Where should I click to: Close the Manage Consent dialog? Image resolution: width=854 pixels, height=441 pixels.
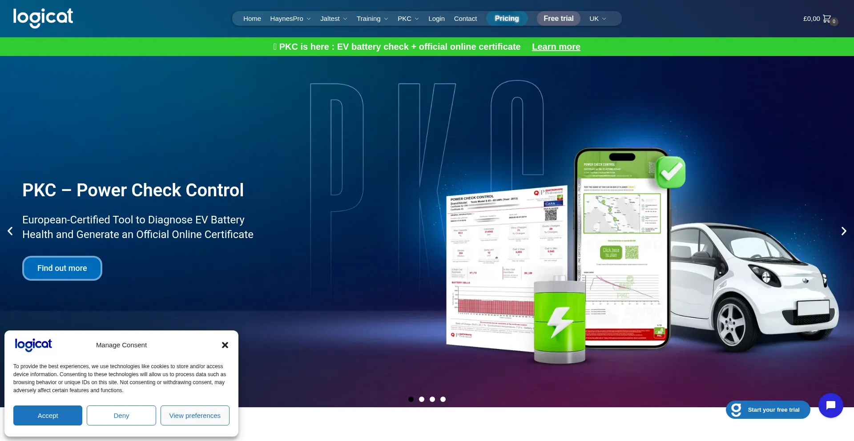coord(225,345)
